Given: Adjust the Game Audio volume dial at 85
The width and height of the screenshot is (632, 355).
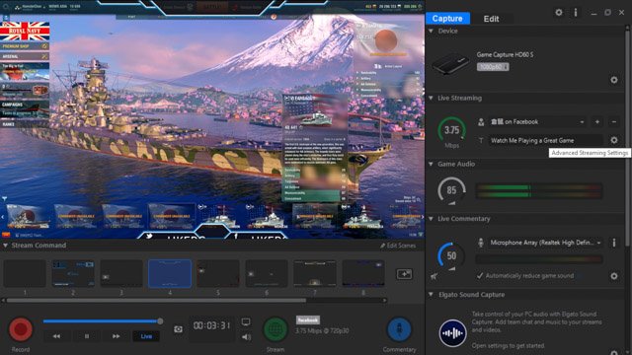Looking at the screenshot, I should tap(451, 190).
